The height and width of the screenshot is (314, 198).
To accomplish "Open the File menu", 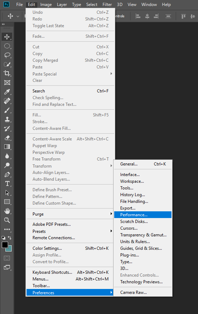I will tap(19, 4).
